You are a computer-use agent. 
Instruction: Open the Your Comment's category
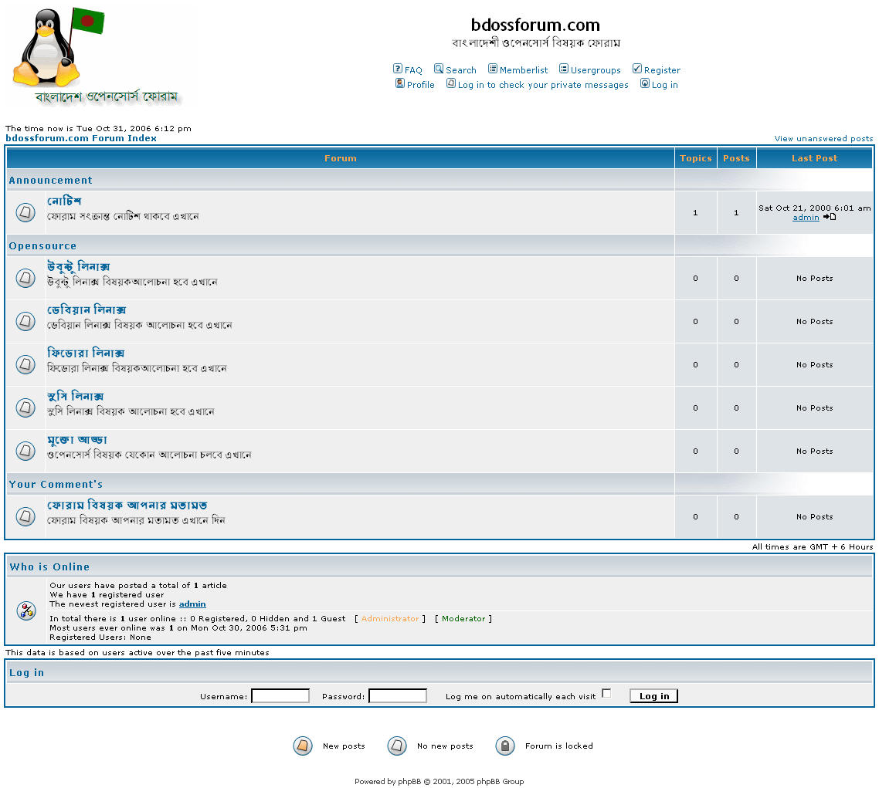coord(56,485)
